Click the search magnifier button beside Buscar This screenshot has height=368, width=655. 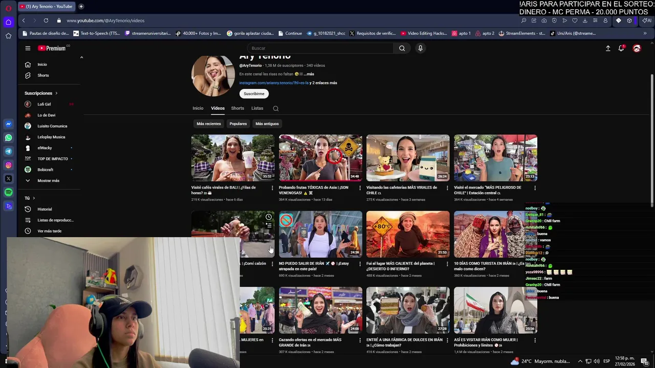402,48
